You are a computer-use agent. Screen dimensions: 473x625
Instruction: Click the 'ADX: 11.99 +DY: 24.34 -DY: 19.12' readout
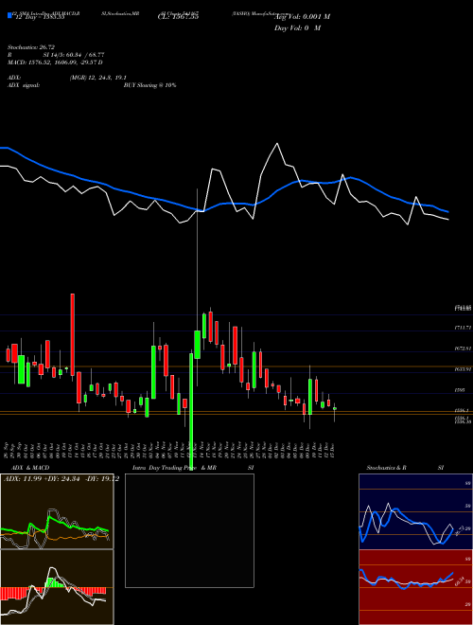coord(61,479)
